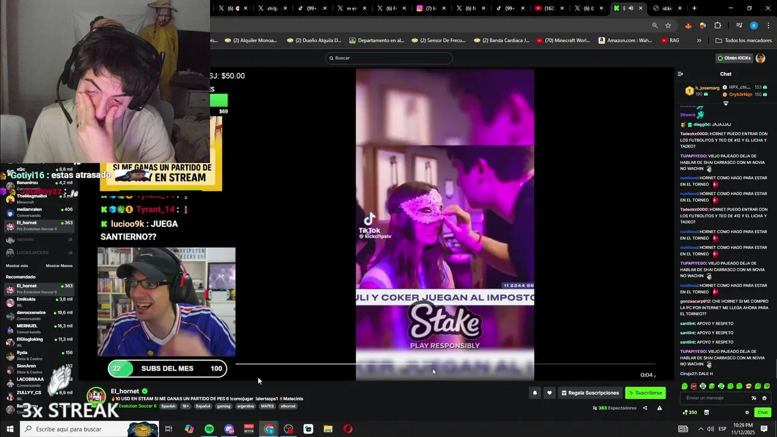Viewport: 777px width, 437px height.
Task: Bookmark this page with star icon
Action: click(x=668, y=25)
